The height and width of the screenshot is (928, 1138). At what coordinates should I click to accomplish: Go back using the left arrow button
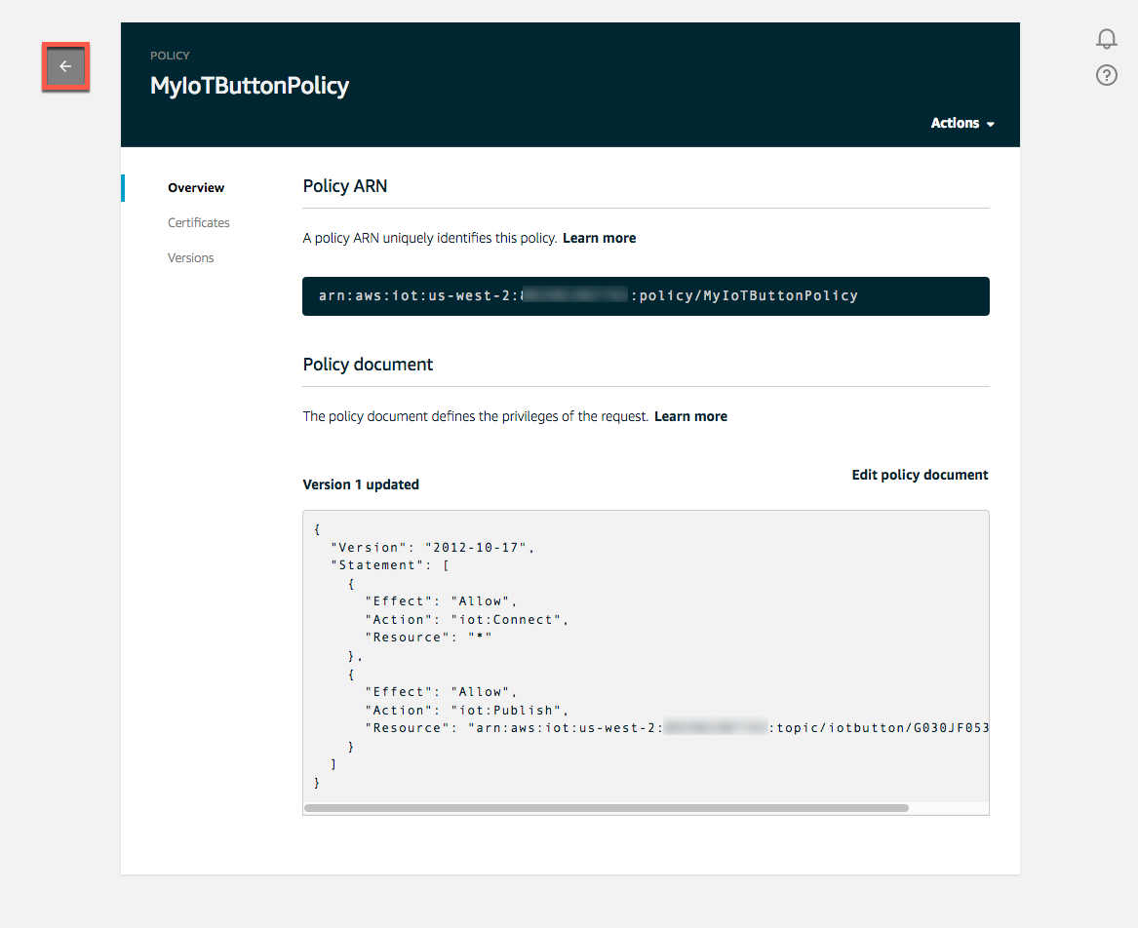[65, 66]
